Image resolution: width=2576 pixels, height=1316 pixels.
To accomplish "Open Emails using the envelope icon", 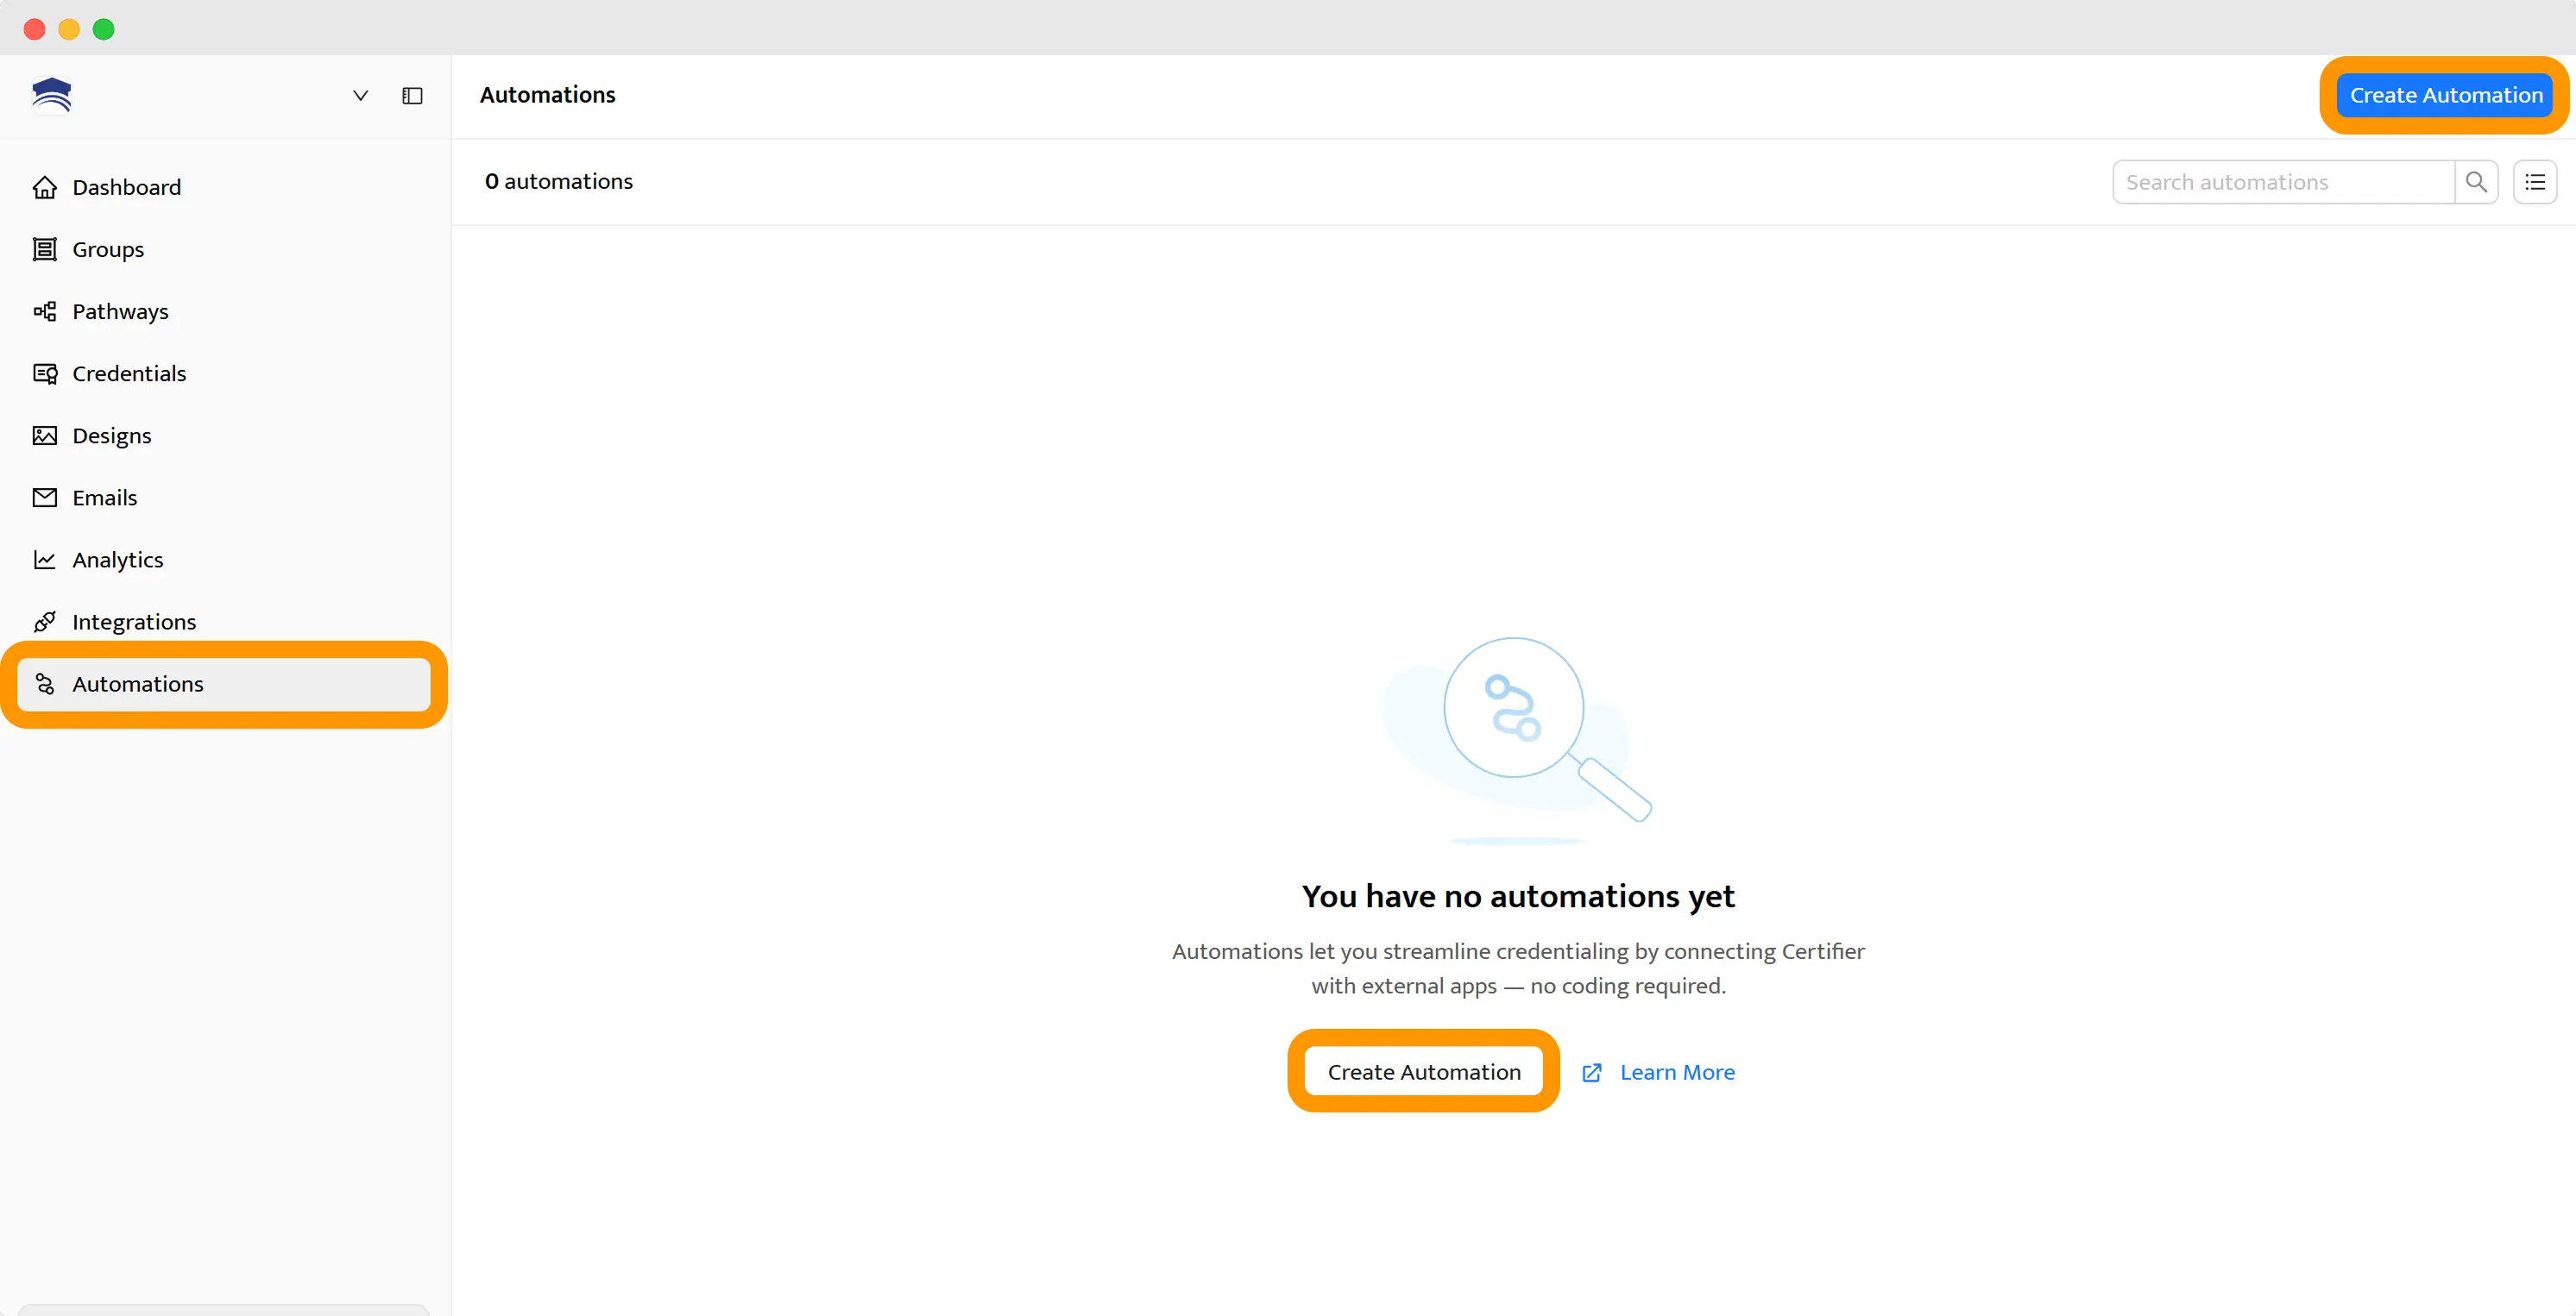I will pyautogui.click(x=45, y=497).
